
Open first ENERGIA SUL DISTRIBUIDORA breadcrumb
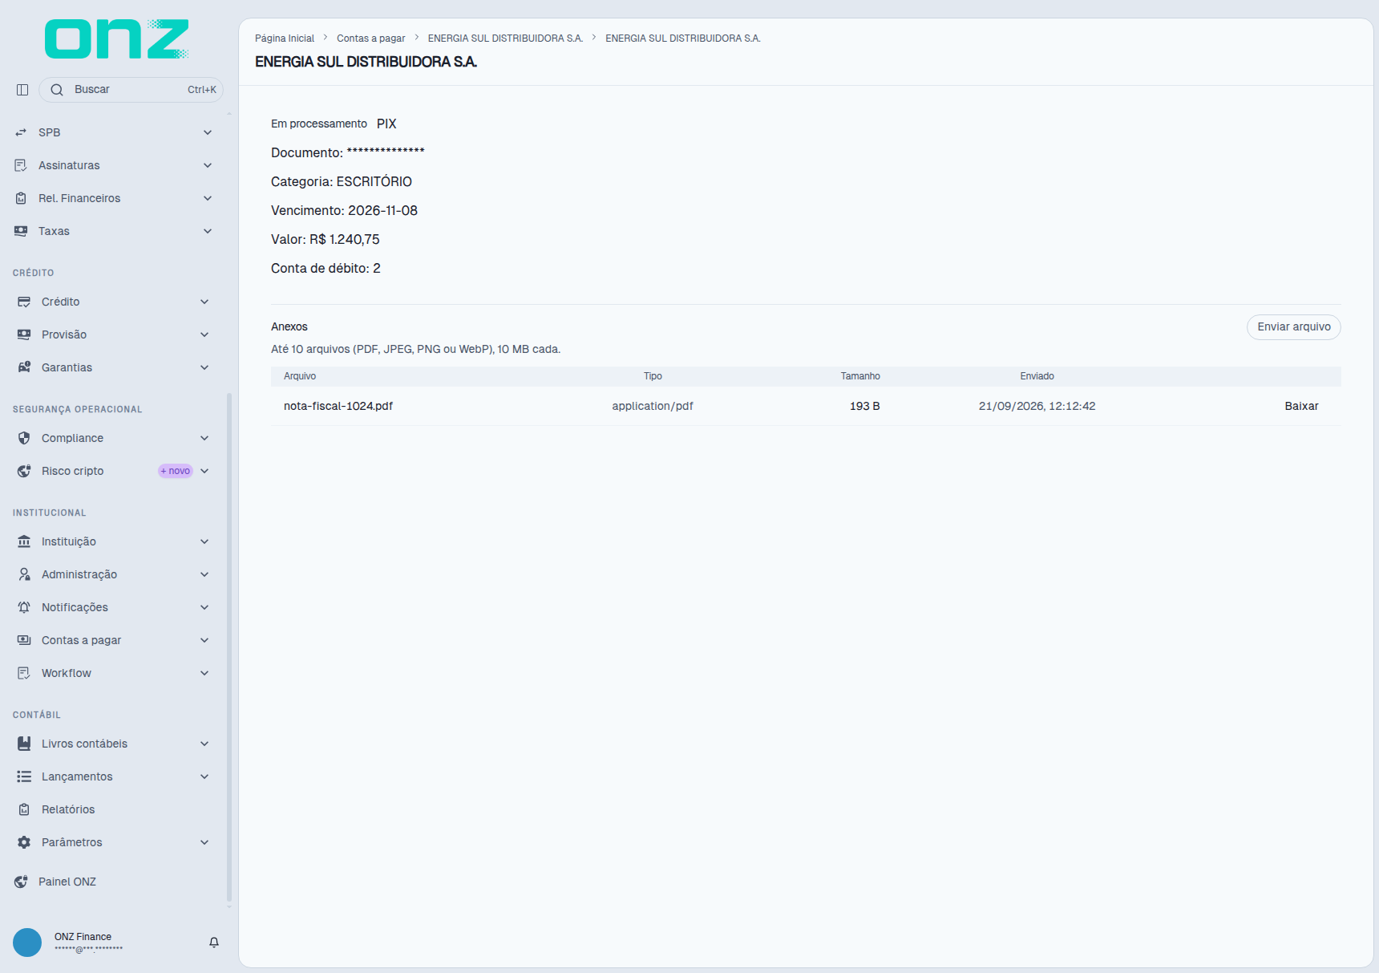click(x=505, y=39)
